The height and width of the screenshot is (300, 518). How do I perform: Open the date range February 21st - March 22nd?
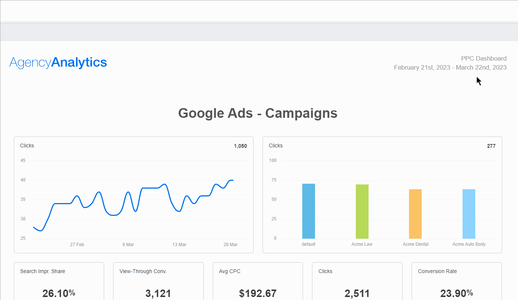(450, 67)
